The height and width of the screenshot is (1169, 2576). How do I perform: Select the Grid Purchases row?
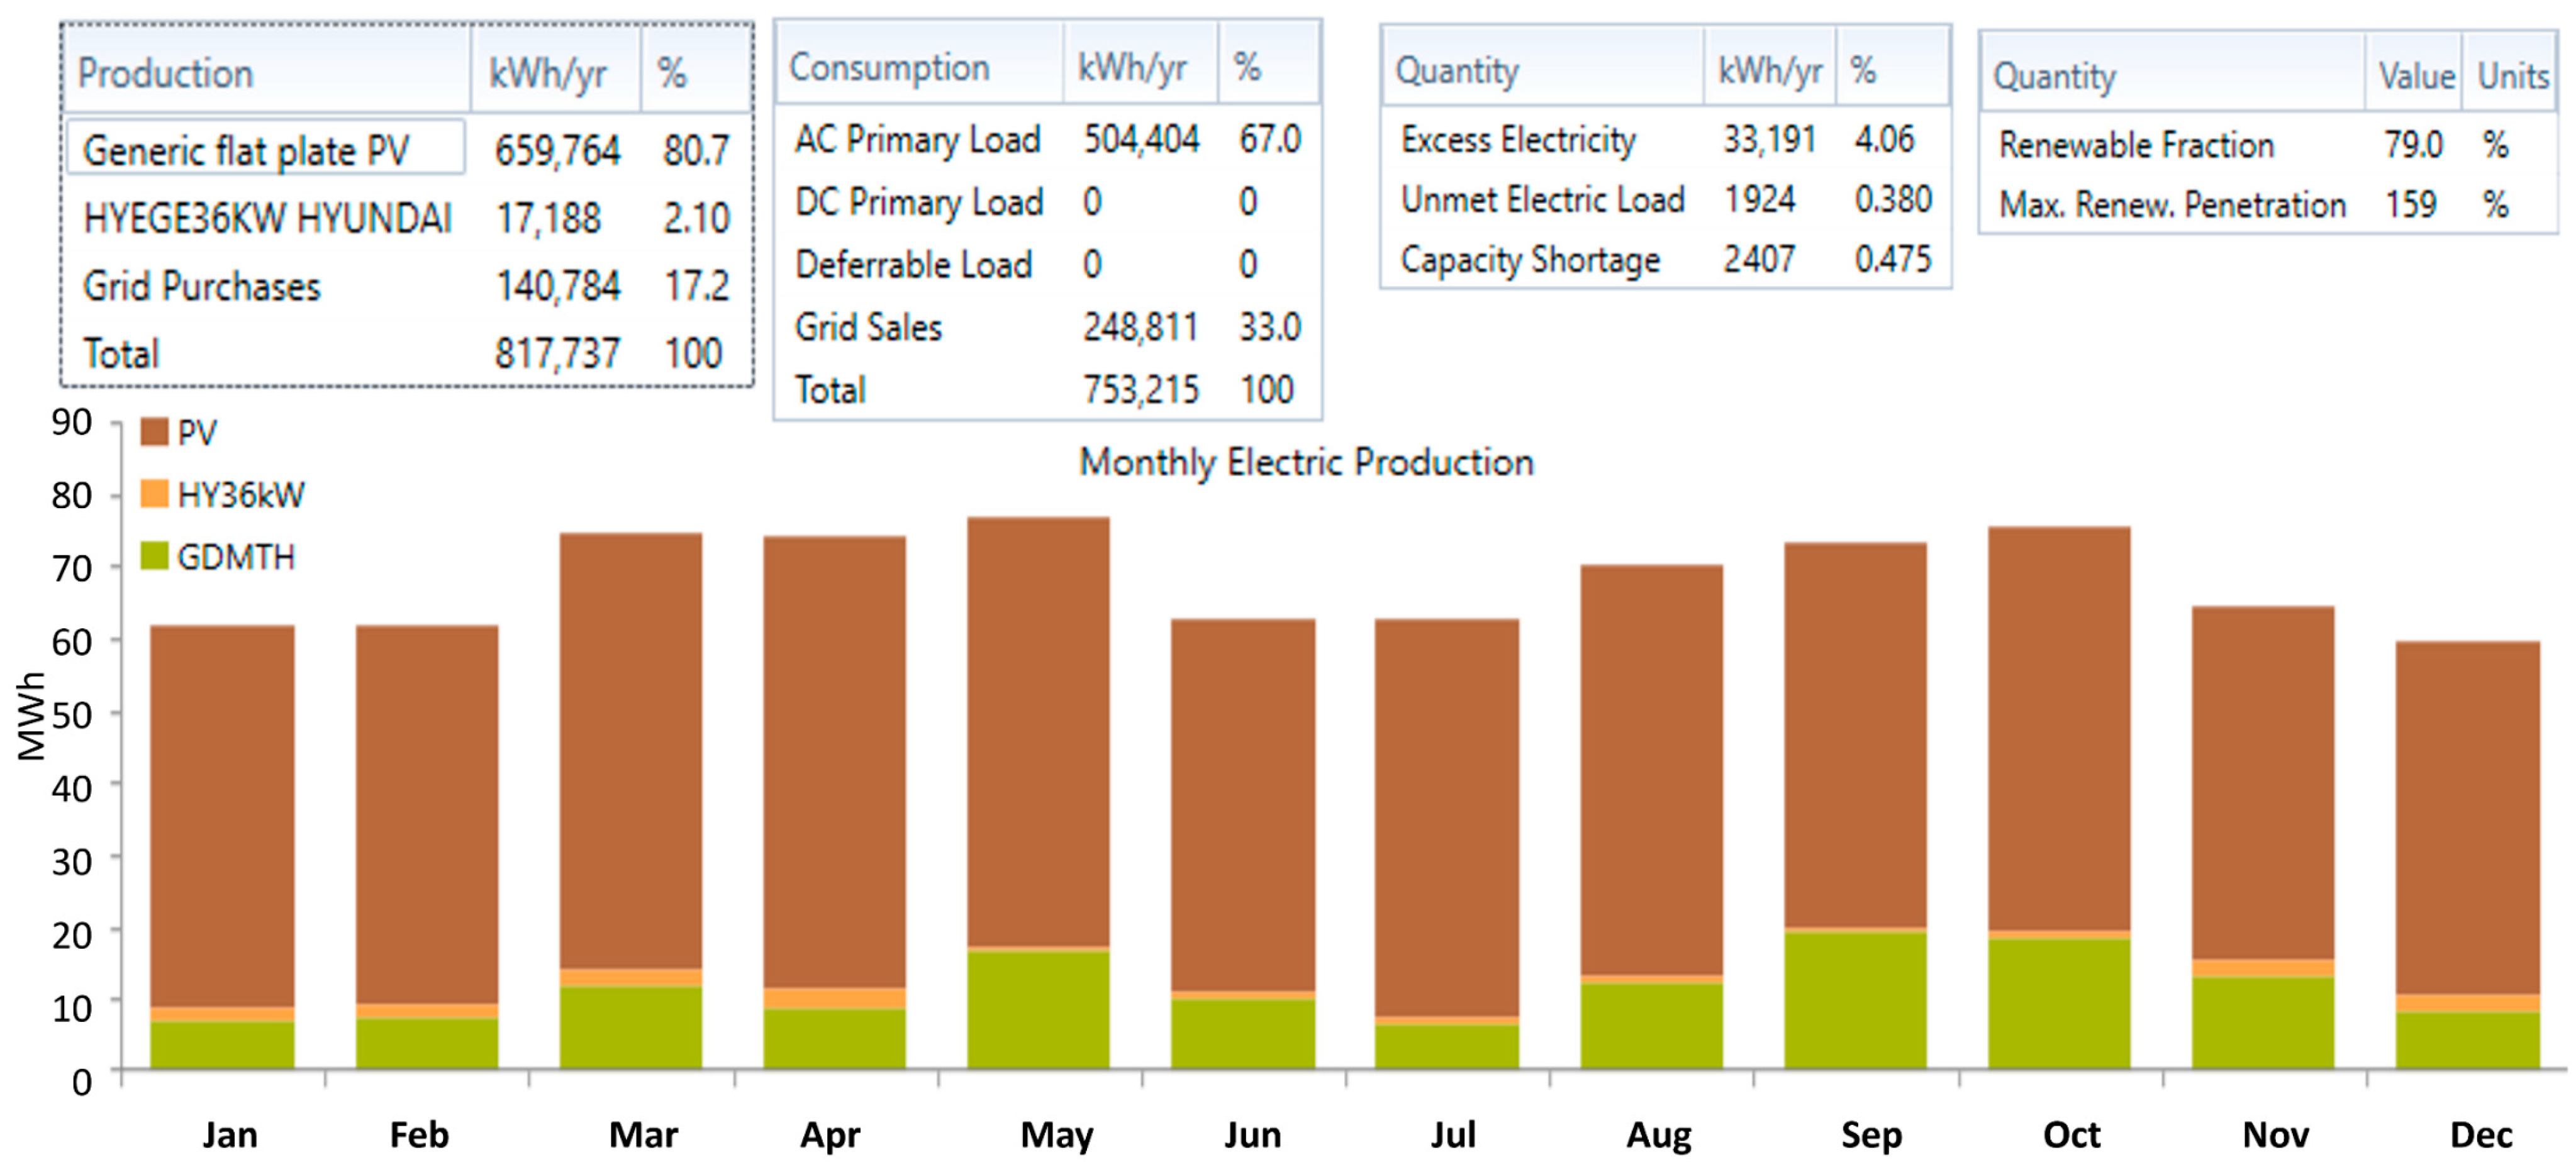[201, 287]
